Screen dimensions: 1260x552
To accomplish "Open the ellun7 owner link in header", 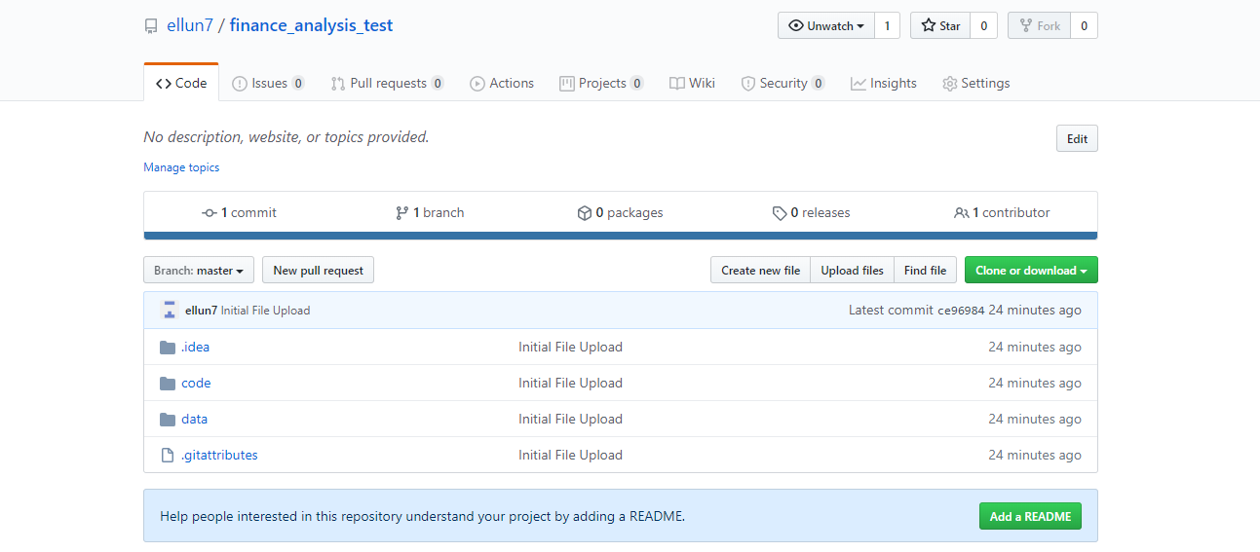I will [x=189, y=26].
